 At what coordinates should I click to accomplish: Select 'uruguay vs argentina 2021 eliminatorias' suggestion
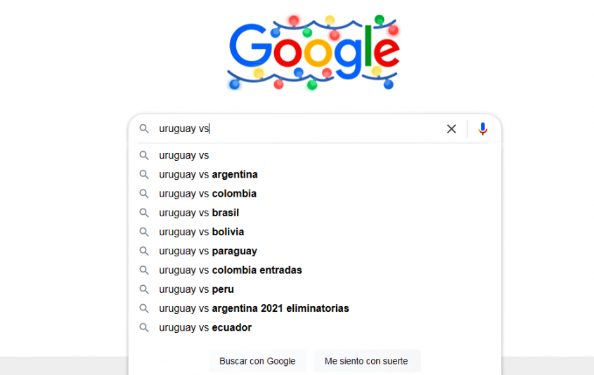click(x=315, y=308)
